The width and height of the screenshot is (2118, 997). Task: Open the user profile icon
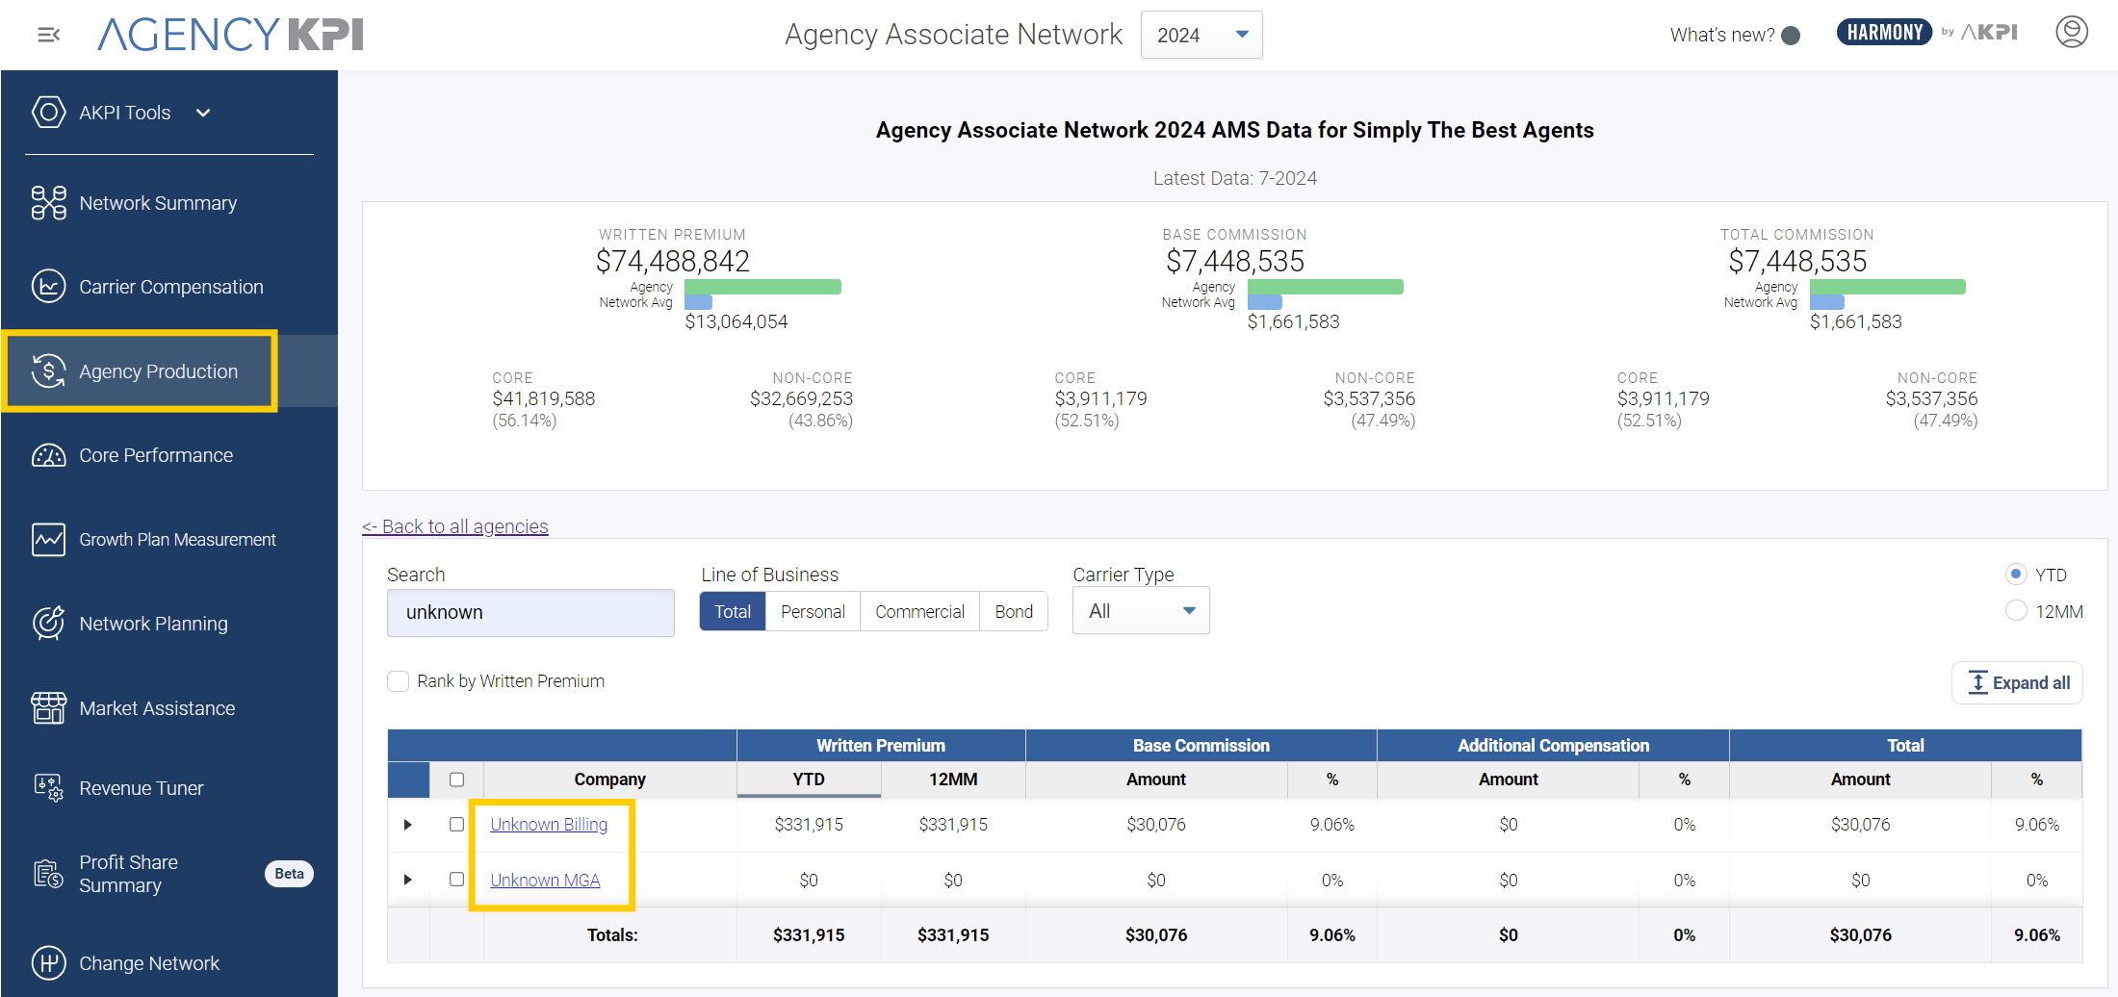2071,33
